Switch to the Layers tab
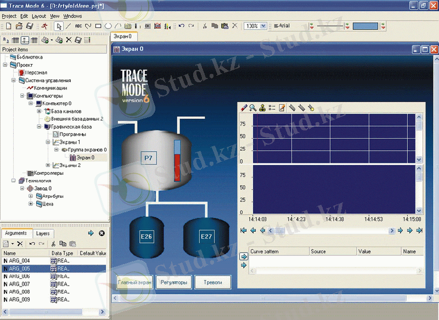The height and width of the screenshot is (320, 439). (x=43, y=233)
